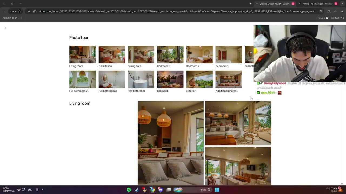Click the microphone tray icon

click(x=37, y=190)
